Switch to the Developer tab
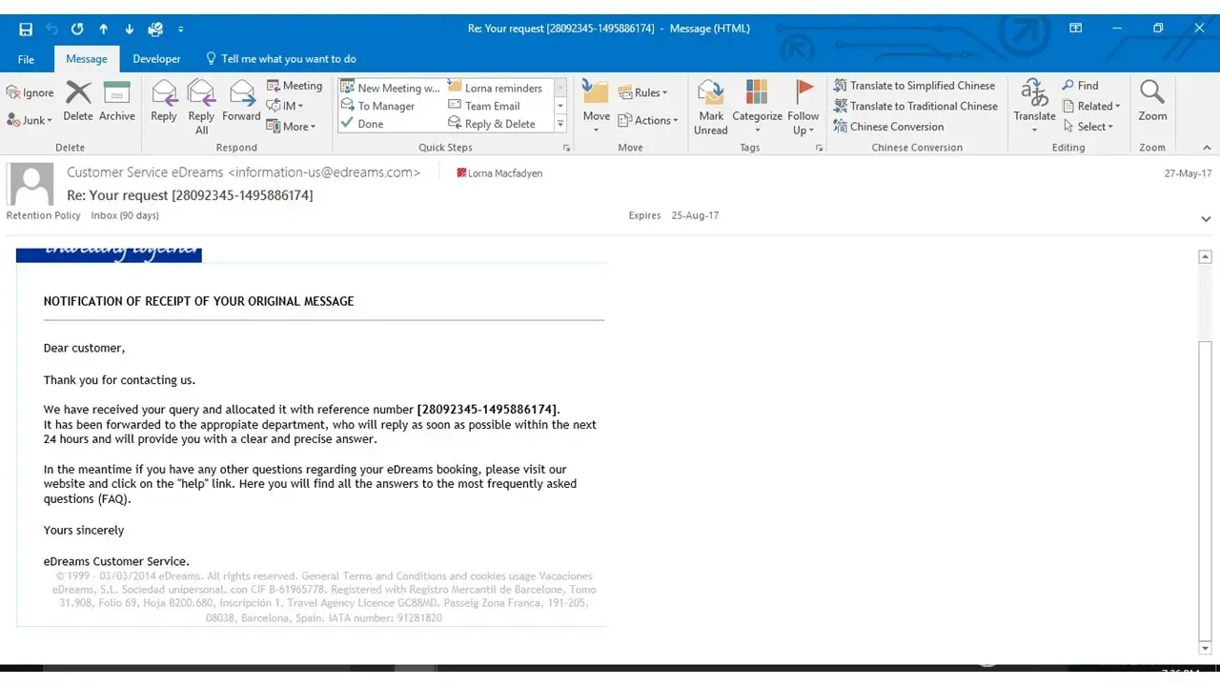1220x686 pixels. pyautogui.click(x=156, y=59)
